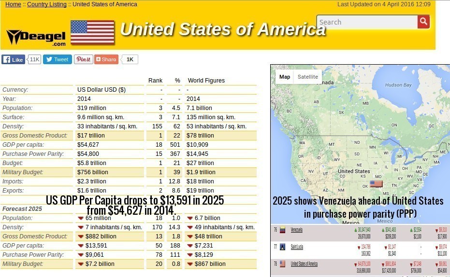450x277 pixels.
Task: Open the Venezuela link in ranking list
Action: pos(296,230)
